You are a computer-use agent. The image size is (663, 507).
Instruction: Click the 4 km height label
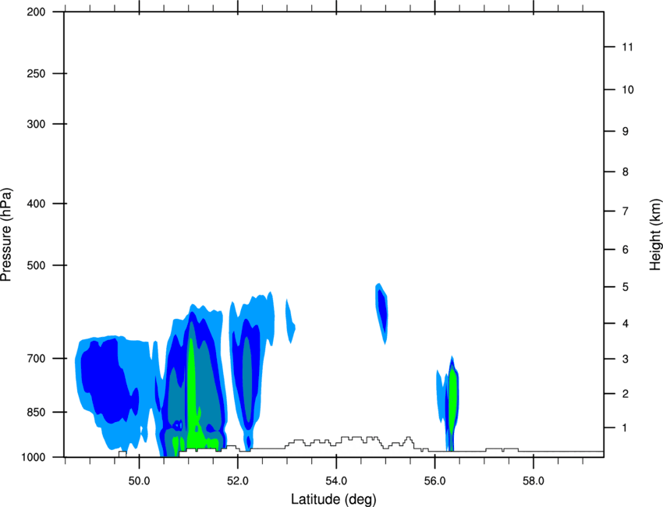point(626,324)
